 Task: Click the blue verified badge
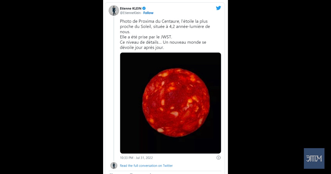click(x=144, y=8)
